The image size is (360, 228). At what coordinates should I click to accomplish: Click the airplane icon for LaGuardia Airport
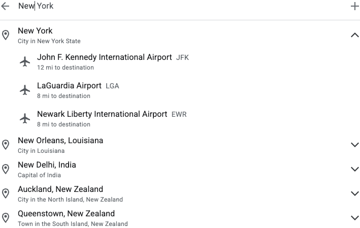coord(25,90)
